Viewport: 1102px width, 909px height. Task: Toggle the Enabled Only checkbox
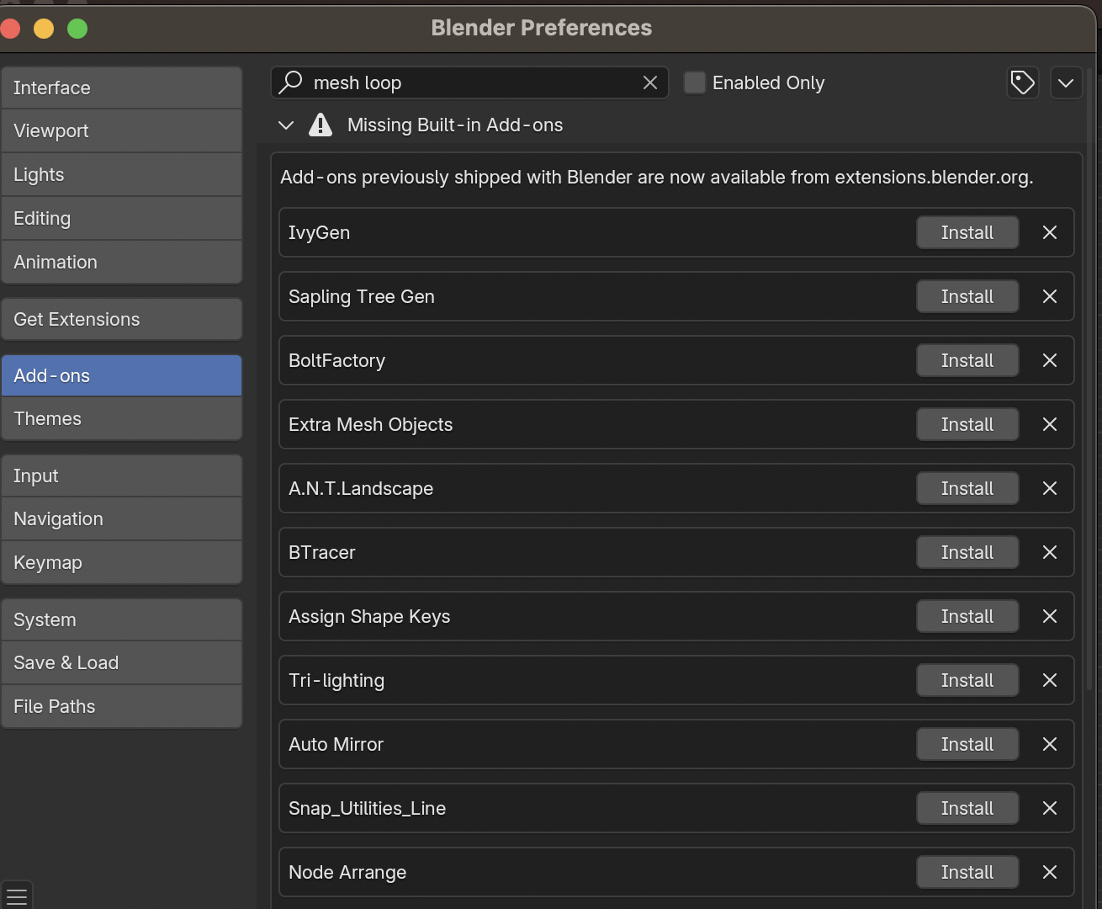(694, 82)
